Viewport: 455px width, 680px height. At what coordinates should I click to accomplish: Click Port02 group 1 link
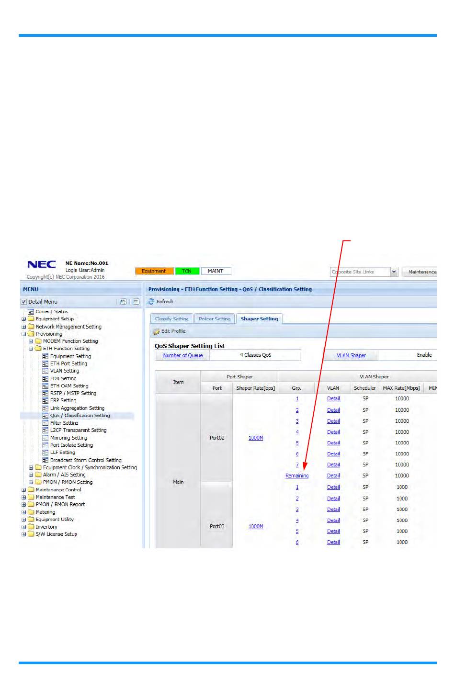point(297,399)
